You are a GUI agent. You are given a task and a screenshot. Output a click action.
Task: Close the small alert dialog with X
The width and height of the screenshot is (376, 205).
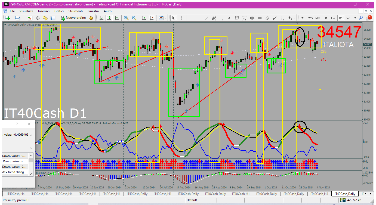click(29, 124)
